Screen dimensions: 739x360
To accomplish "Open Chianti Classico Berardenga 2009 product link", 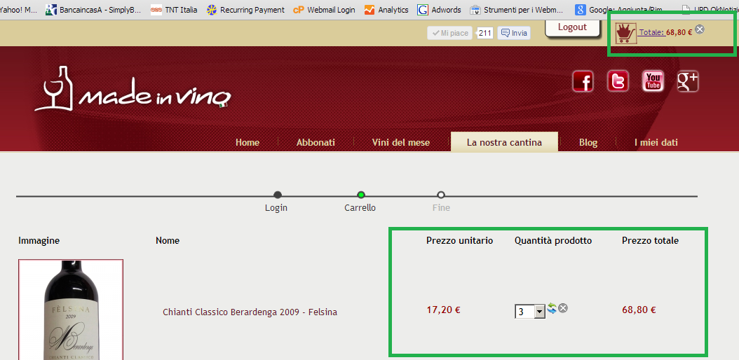I will tap(250, 312).
